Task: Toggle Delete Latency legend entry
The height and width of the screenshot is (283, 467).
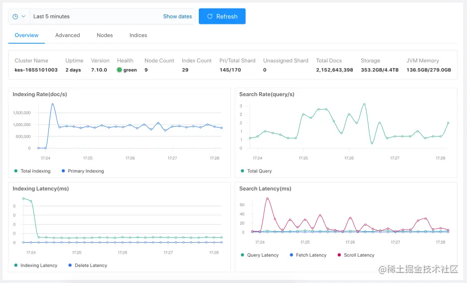Action: click(88, 266)
